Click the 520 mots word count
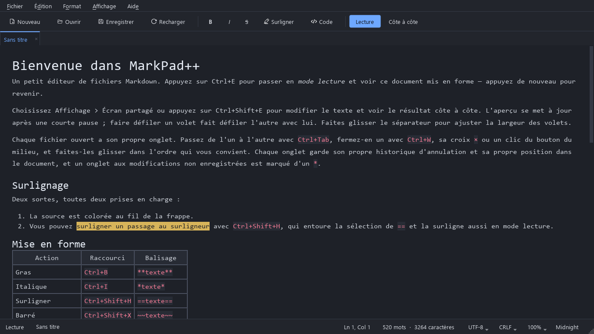 coord(394,327)
